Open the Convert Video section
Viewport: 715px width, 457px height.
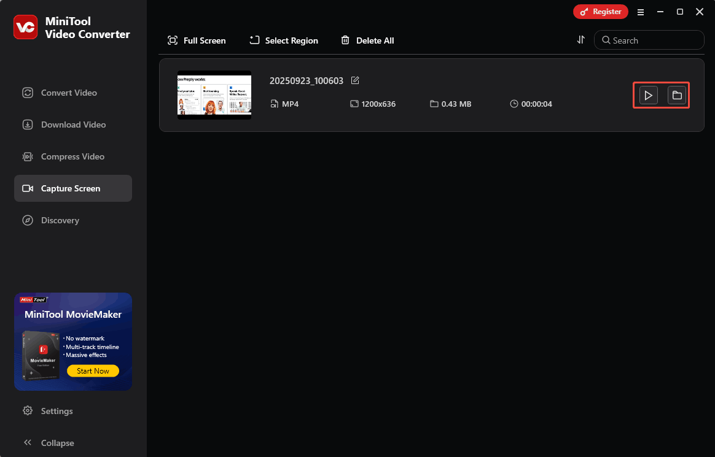[x=73, y=93]
